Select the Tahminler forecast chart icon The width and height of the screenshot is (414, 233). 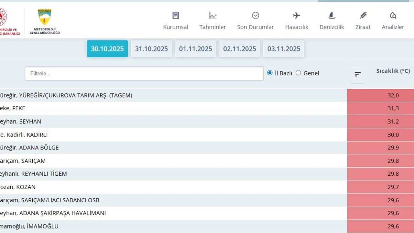click(x=212, y=15)
